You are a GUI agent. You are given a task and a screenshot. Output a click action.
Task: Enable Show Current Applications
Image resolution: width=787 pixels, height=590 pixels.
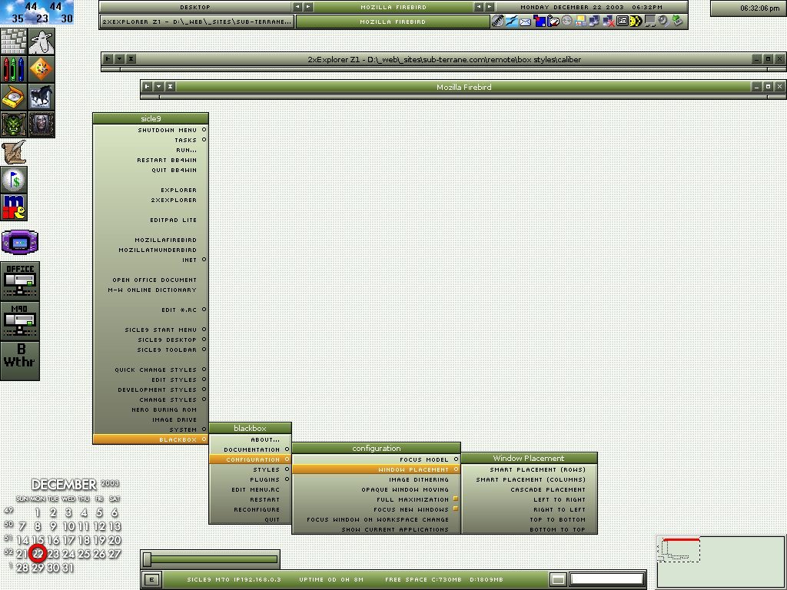pyautogui.click(x=376, y=530)
